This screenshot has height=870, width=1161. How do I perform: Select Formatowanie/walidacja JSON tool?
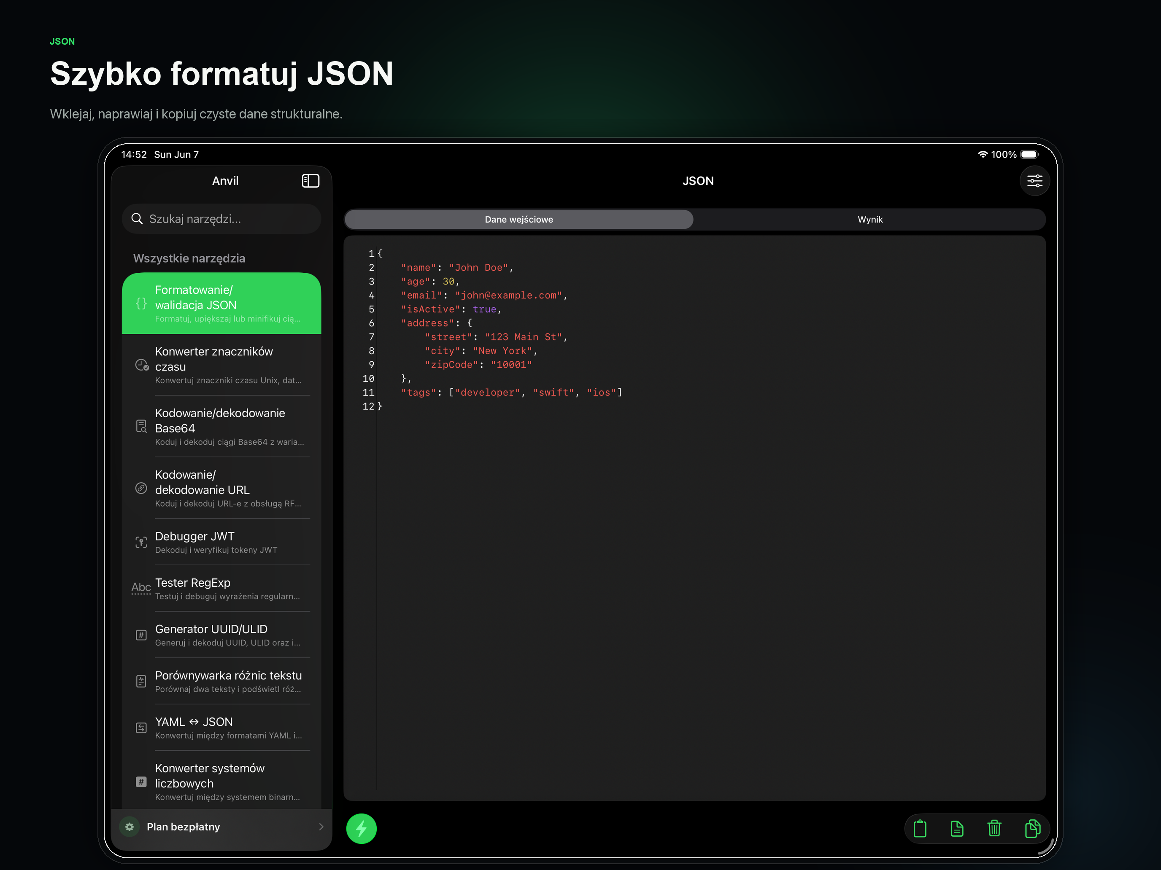[221, 303]
